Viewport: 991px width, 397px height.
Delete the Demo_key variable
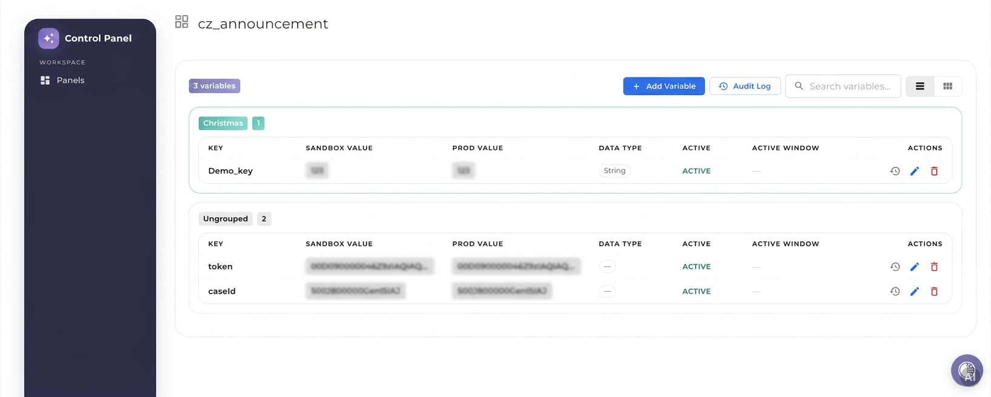934,171
